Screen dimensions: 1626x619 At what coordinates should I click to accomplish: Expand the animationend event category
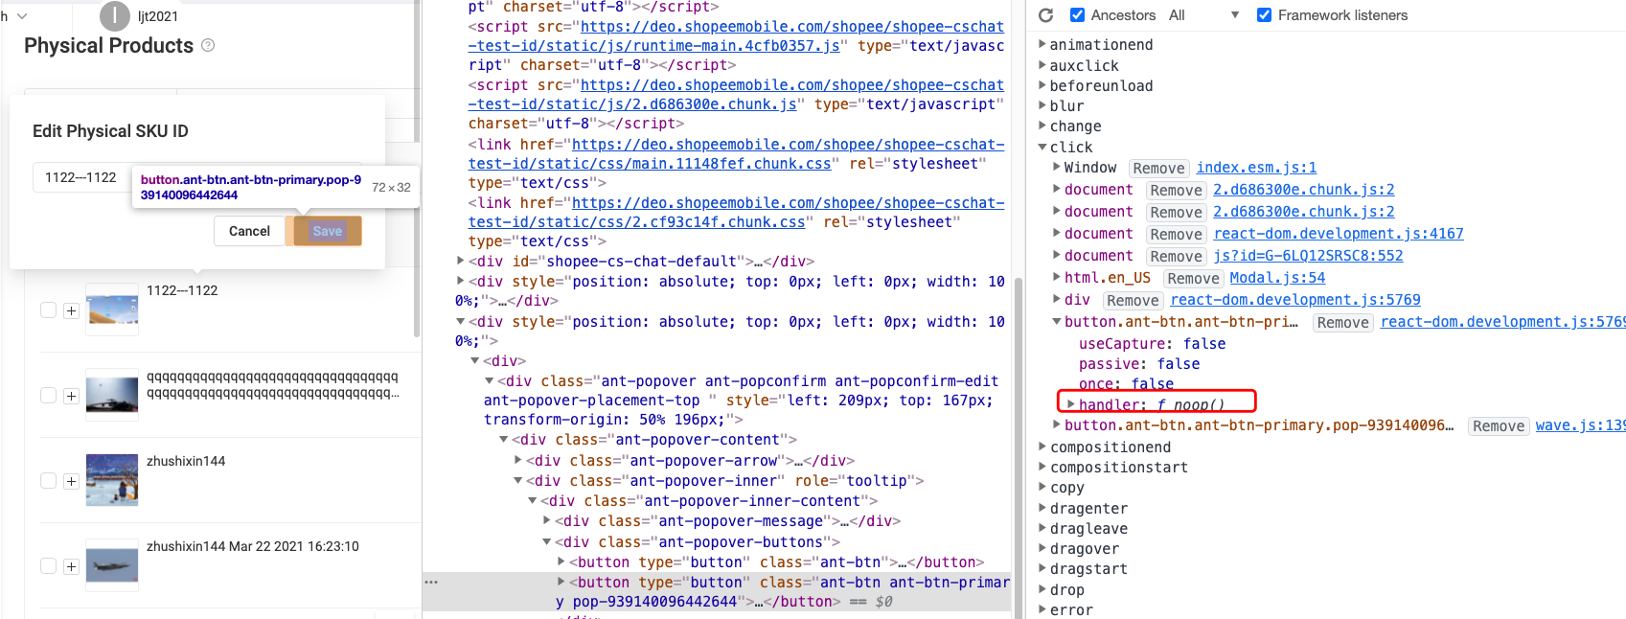[1042, 44]
